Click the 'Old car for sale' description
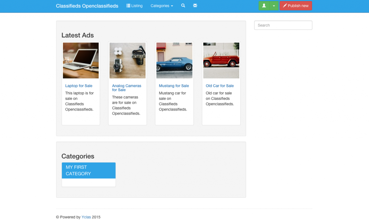This screenshot has height=220, width=369. pos(220,98)
